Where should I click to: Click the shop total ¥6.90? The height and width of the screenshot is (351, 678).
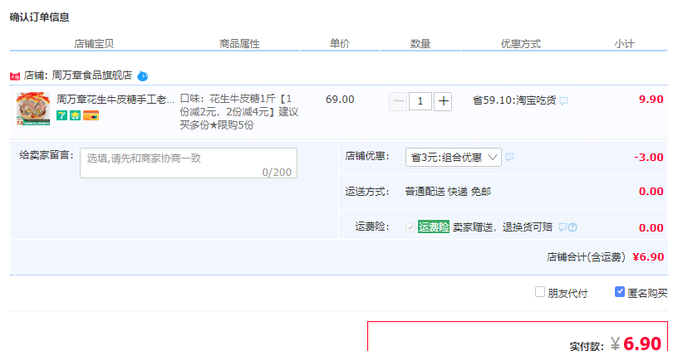click(x=648, y=257)
